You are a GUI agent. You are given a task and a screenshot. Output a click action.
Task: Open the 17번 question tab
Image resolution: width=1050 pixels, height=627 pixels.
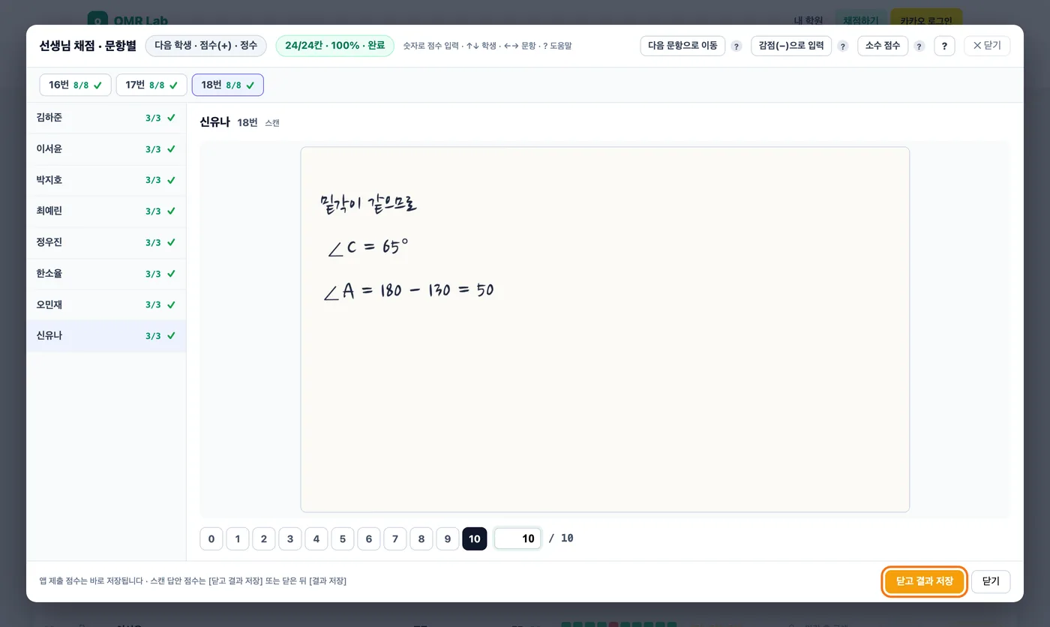151,85
